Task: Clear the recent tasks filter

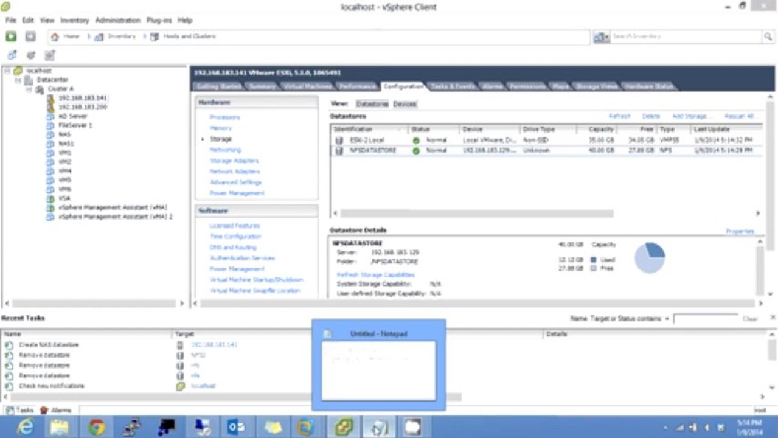Action: click(750, 319)
